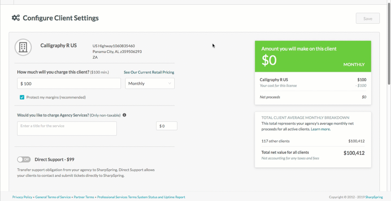Click the client charge amount field
391x201 pixels.
pyautogui.click(x=69, y=83)
